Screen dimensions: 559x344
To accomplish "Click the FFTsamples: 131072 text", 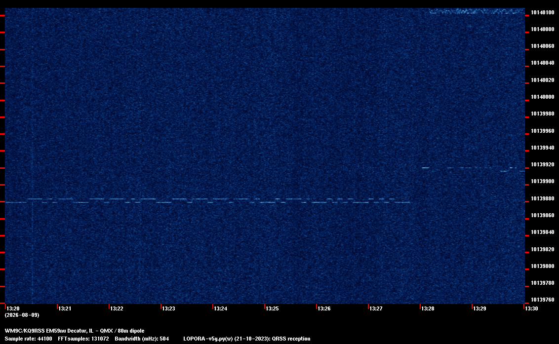I will pos(83,339).
